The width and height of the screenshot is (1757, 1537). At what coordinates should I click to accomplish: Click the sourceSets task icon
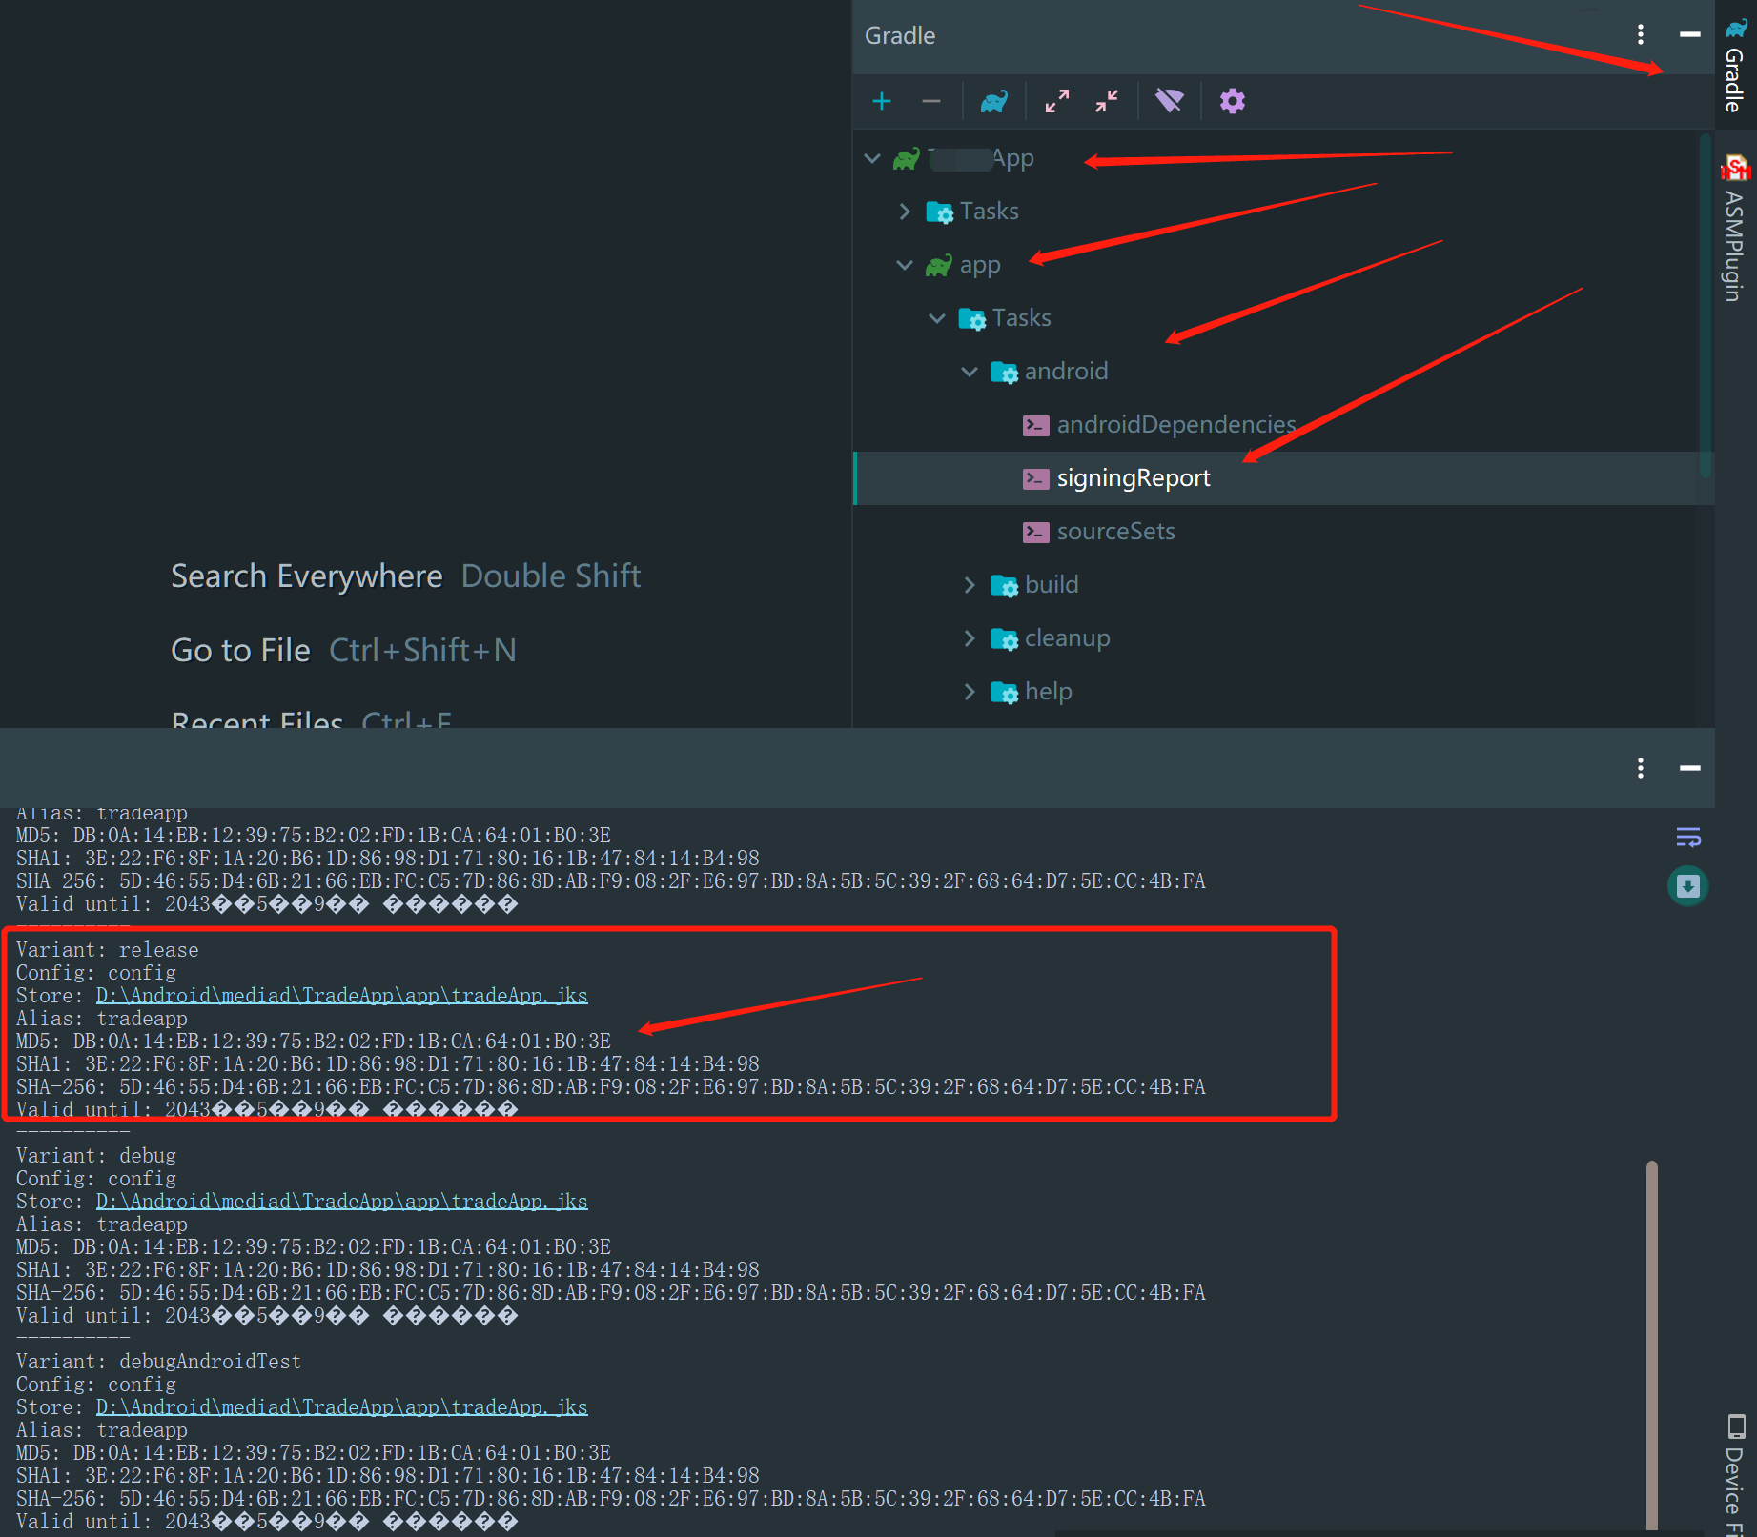[x=1036, y=532]
